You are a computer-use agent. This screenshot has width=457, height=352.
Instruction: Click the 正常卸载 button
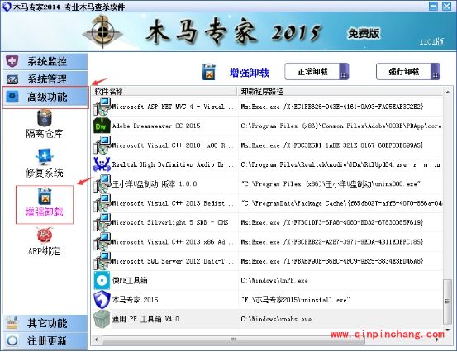(x=317, y=71)
